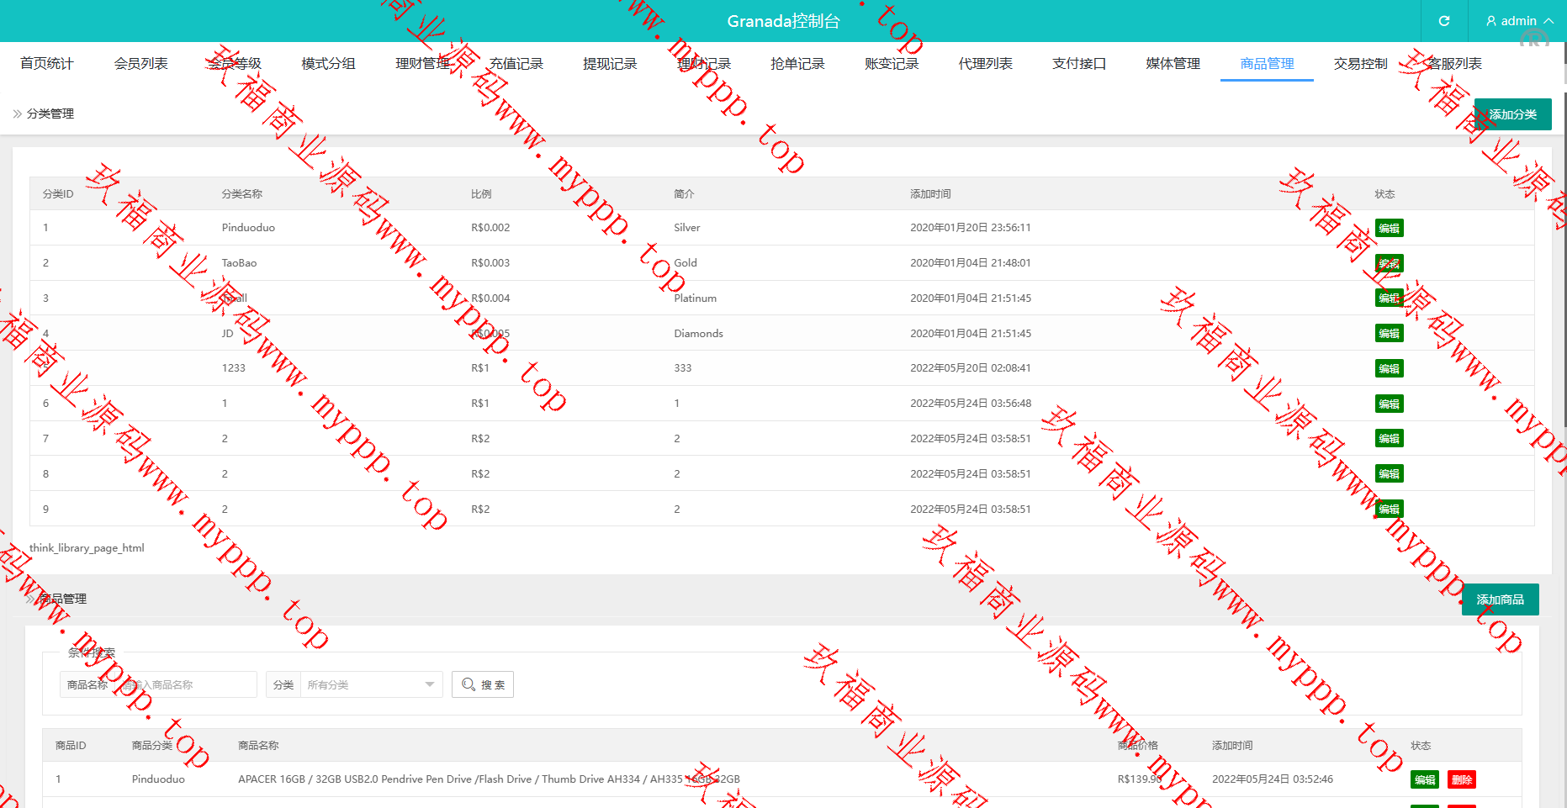Edit the 1233 category row
This screenshot has width=1567, height=808.
tap(1389, 368)
